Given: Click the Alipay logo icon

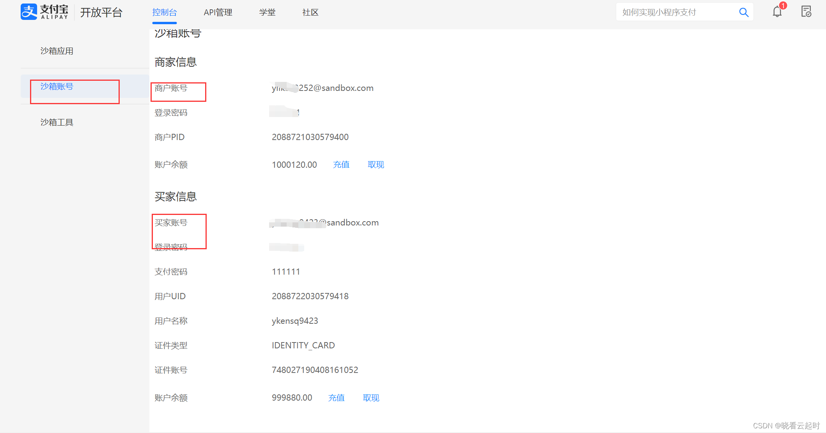Looking at the screenshot, I should tap(29, 12).
